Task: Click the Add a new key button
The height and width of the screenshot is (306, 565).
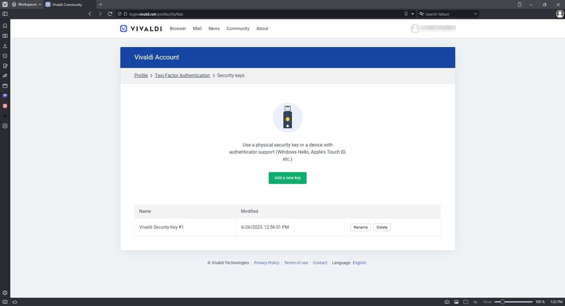Action: [x=288, y=178]
